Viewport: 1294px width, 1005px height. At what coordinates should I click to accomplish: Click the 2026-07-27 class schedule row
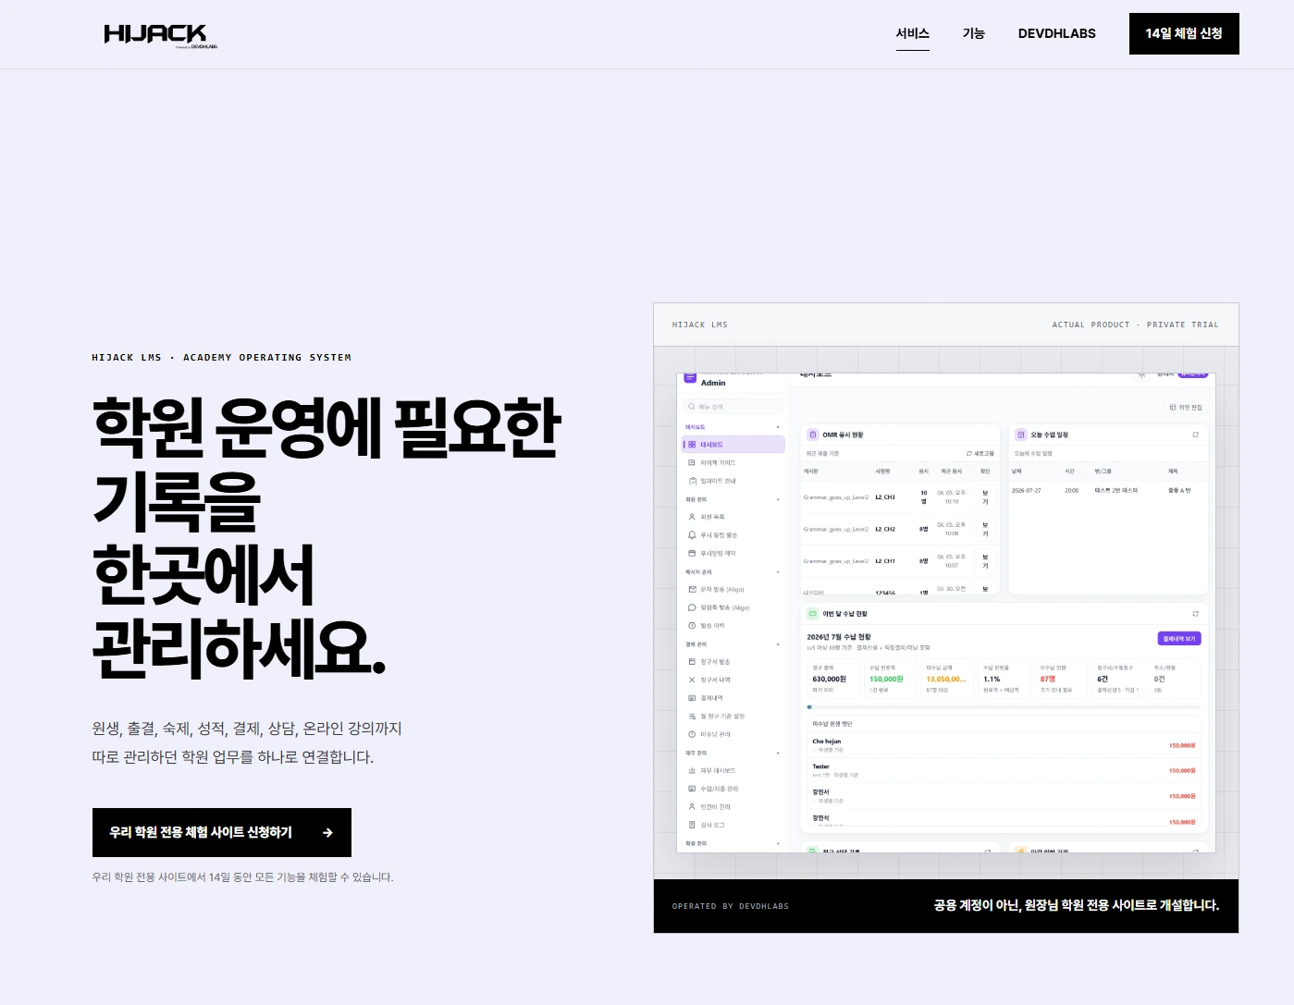coord(1108,490)
